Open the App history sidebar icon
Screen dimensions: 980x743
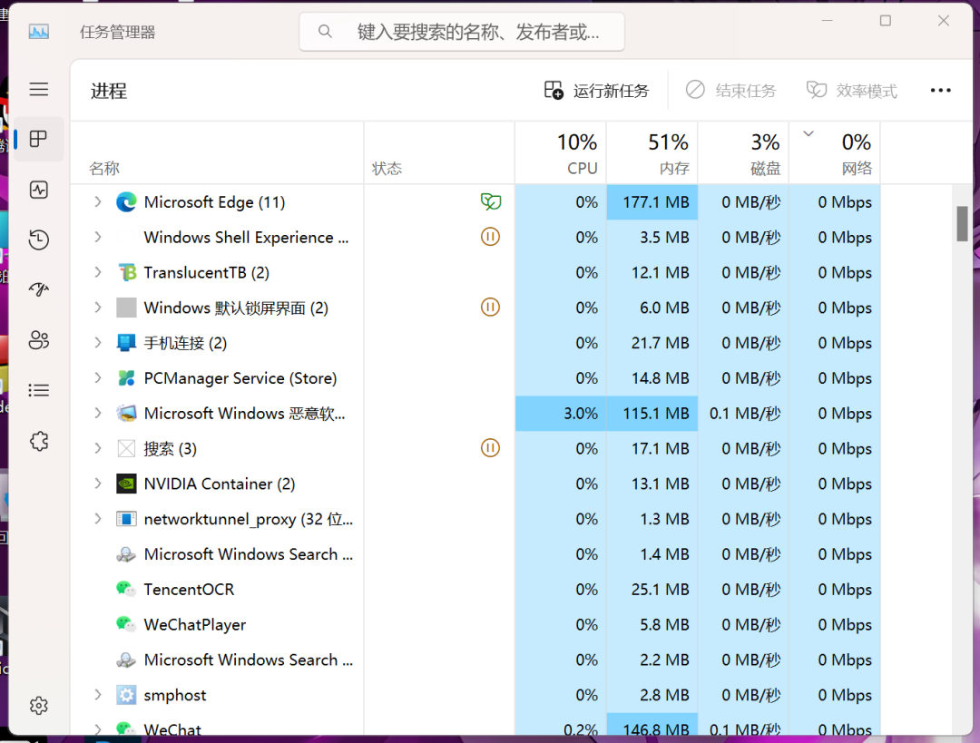[39, 240]
